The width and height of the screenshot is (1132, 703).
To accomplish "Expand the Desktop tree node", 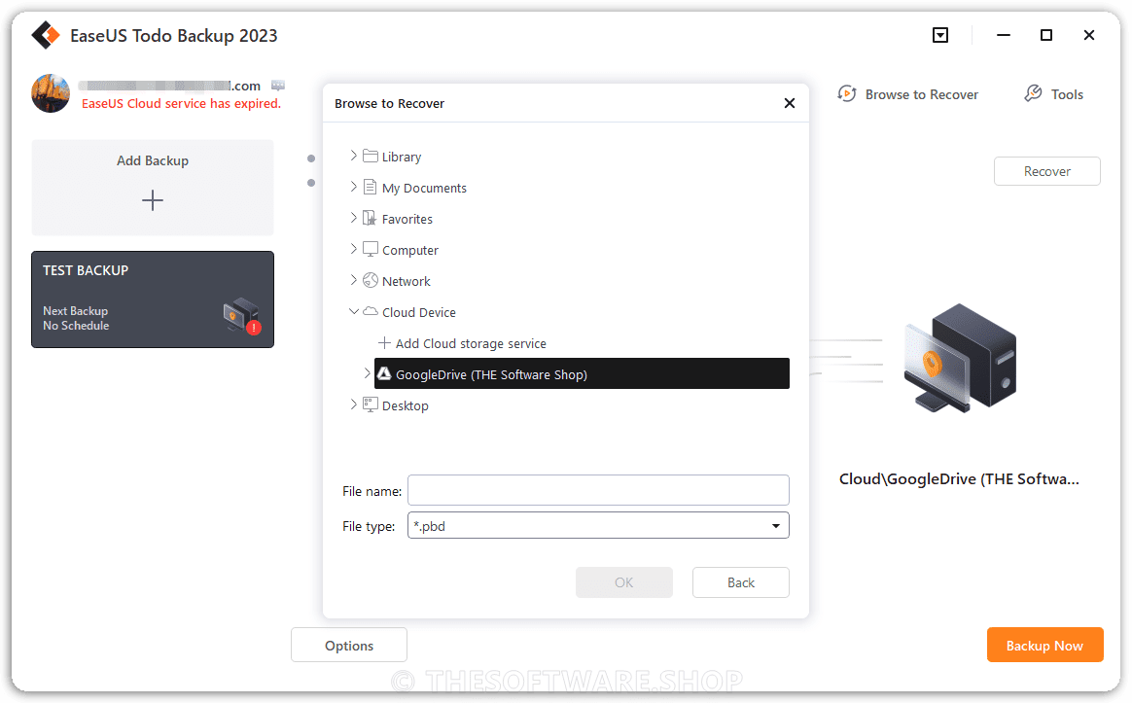I will tap(353, 404).
